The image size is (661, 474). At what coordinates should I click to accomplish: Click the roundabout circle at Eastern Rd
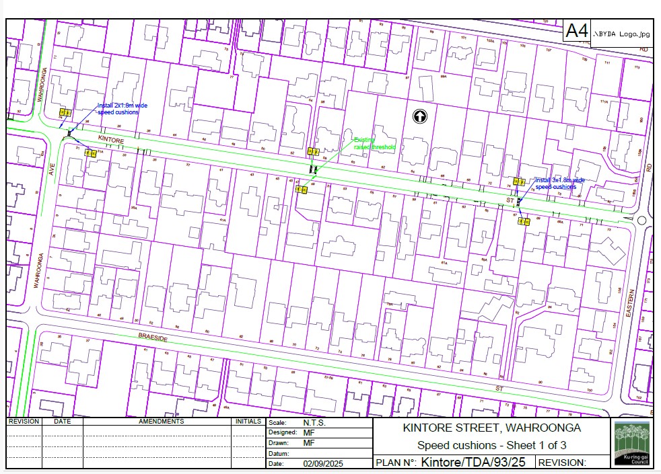pyautogui.click(x=641, y=220)
